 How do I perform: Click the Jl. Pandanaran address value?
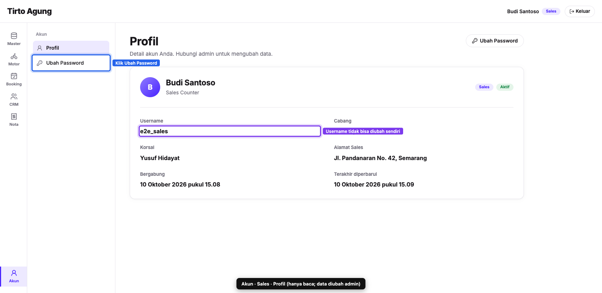click(380, 158)
